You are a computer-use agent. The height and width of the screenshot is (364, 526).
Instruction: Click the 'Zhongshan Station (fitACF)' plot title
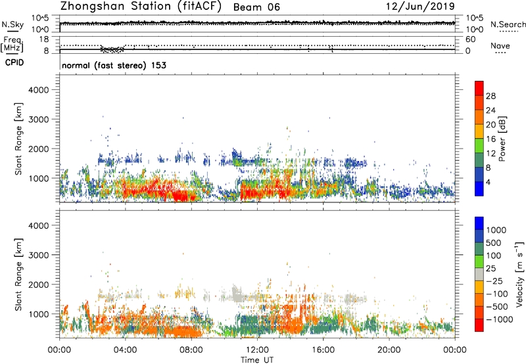[141, 7]
